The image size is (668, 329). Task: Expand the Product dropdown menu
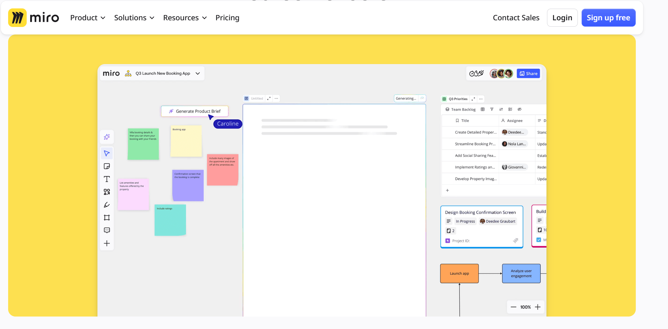pos(88,18)
